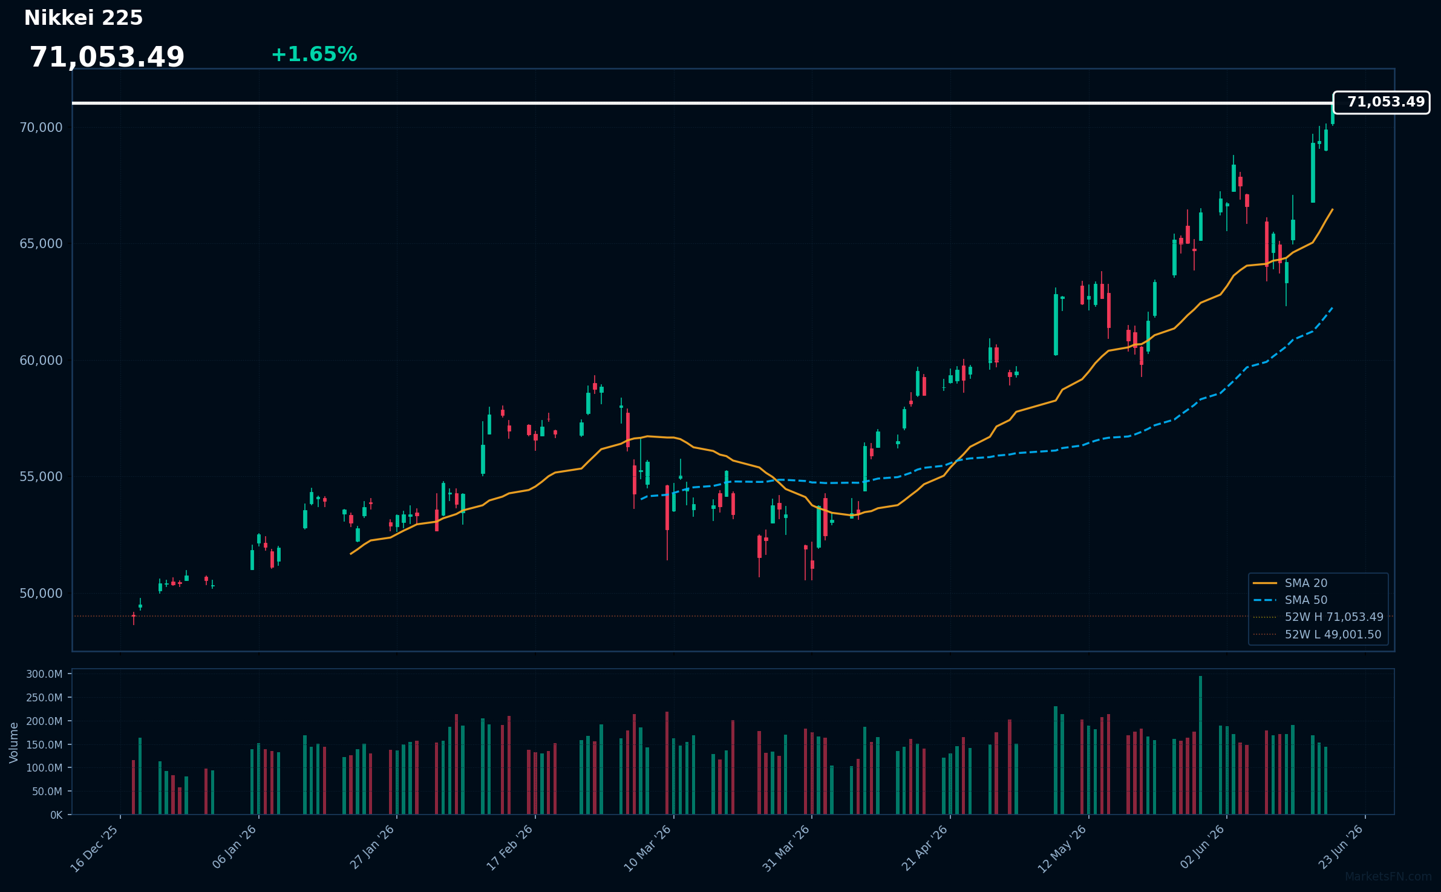
Task: Click the 150.0M volume axis label
Action: point(44,745)
